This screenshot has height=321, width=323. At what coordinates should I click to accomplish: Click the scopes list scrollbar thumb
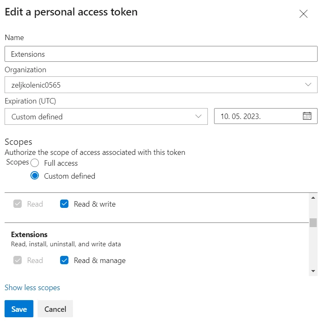313,222
